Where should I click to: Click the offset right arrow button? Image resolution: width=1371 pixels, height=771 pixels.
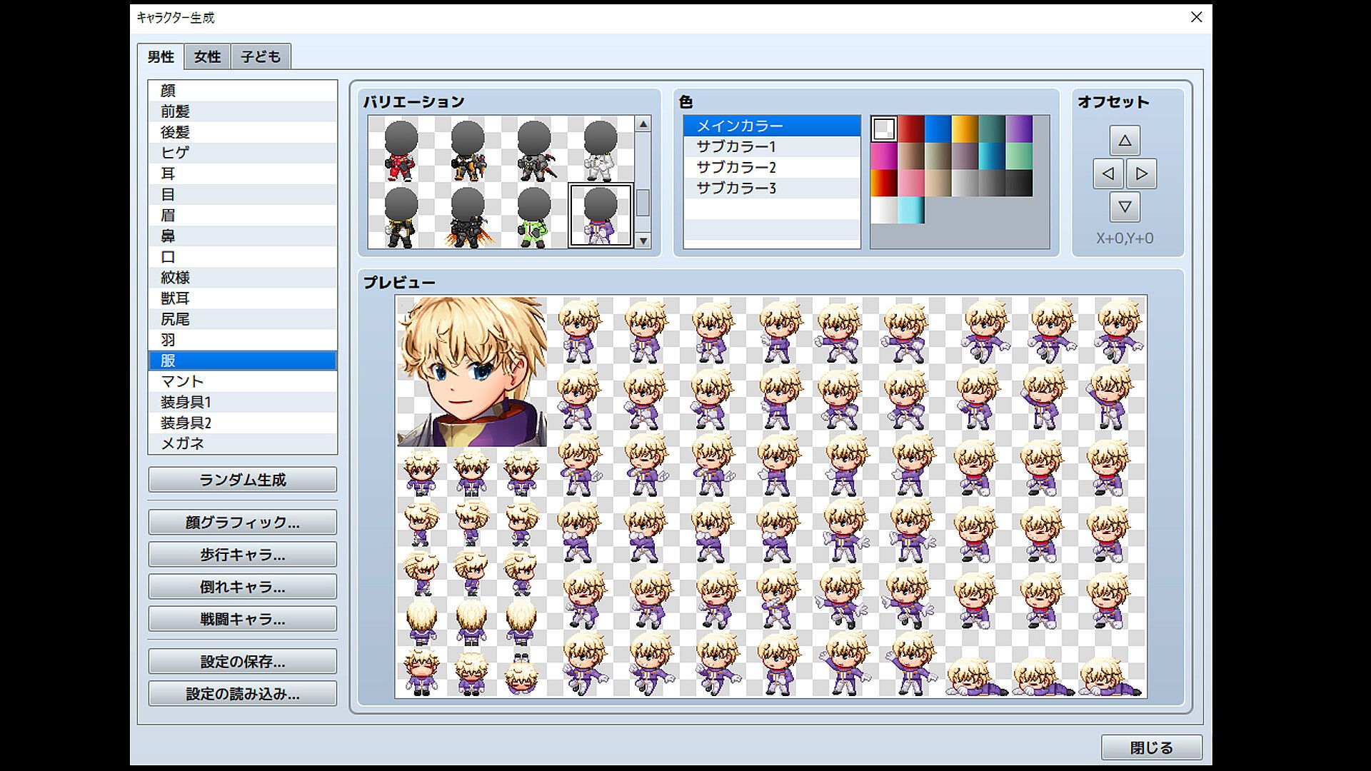tap(1141, 173)
